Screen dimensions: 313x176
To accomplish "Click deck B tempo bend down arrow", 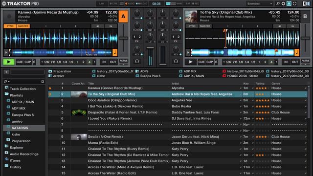I will coord(279,26).
